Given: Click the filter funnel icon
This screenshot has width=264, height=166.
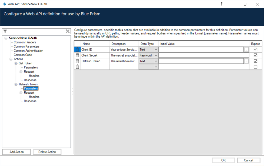Looking at the screenshot, I should pos(5,31).
